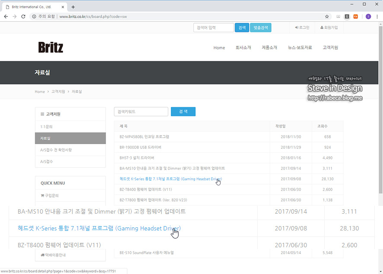Click the top 검색어 입력 search field

214,28
